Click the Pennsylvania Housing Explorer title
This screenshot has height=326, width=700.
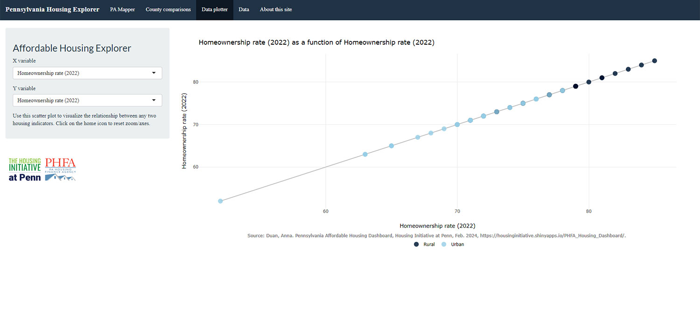coord(52,9)
